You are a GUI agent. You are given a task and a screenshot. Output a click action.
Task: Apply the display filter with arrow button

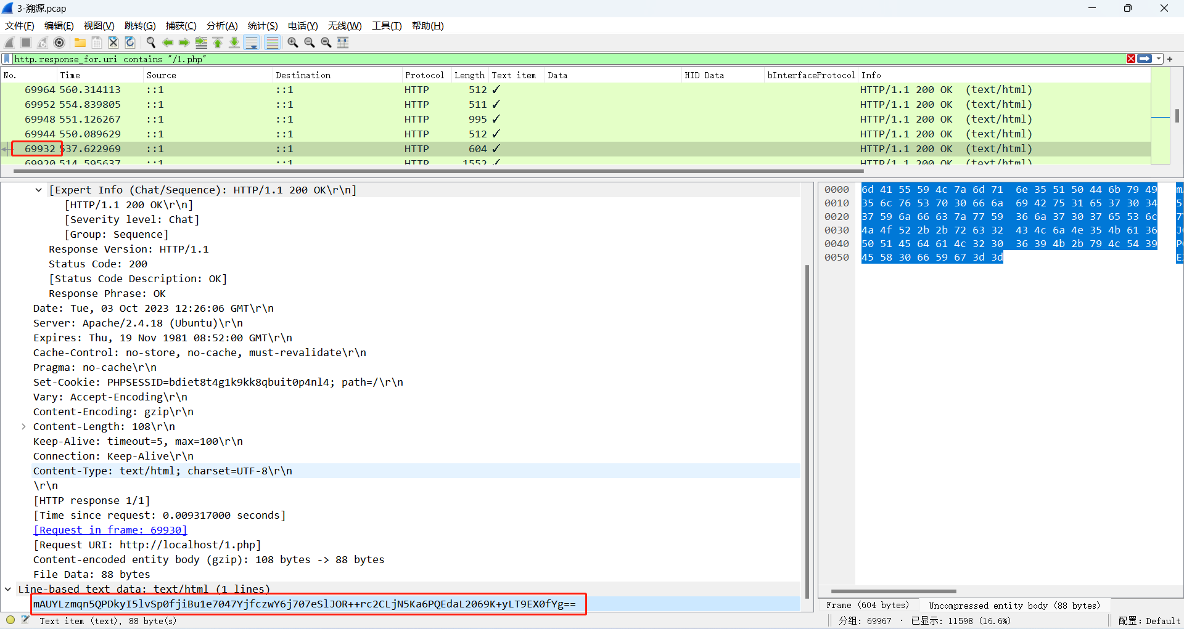point(1145,59)
